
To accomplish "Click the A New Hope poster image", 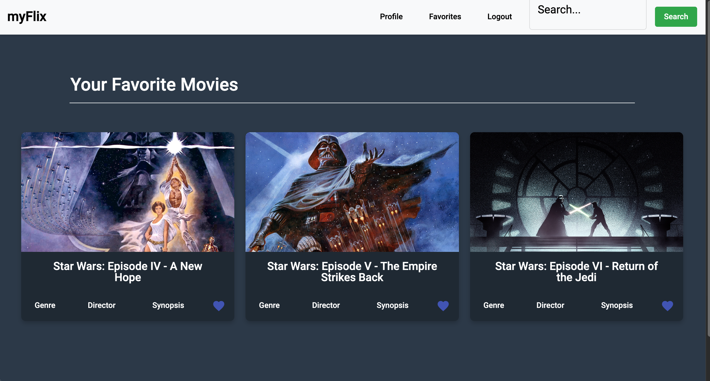I will (128, 192).
